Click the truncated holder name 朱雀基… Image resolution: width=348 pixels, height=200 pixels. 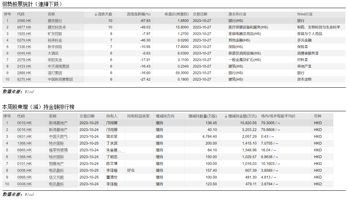coord(113,150)
